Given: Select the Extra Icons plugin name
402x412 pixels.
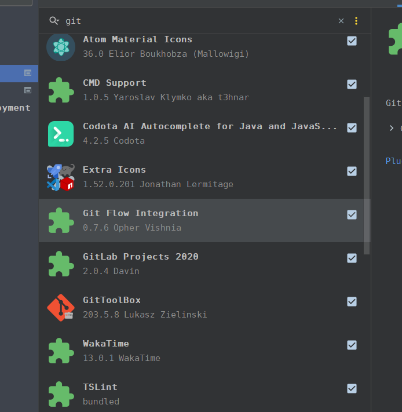Looking at the screenshot, I should [114, 170].
